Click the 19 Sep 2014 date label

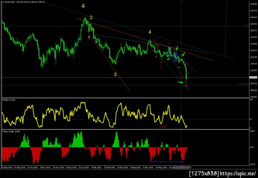tap(20, 168)
